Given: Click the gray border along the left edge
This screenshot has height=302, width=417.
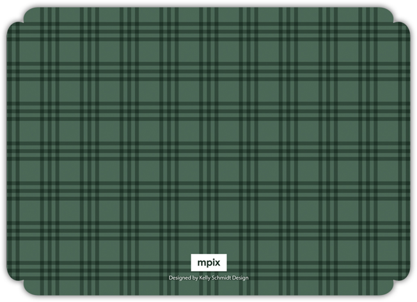Looking at the screenshot, I should [4, 151].
